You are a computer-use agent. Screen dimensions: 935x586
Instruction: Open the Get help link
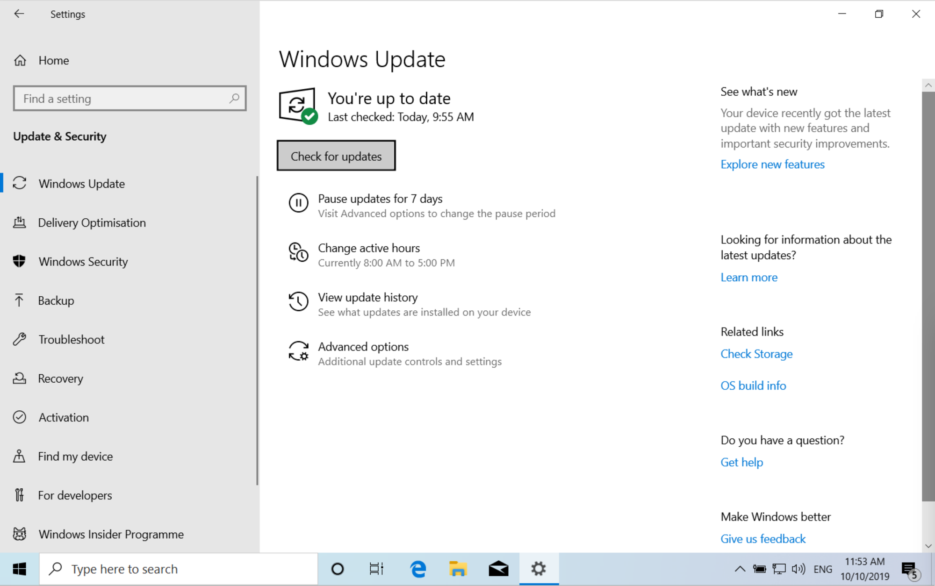coord(741,462)
